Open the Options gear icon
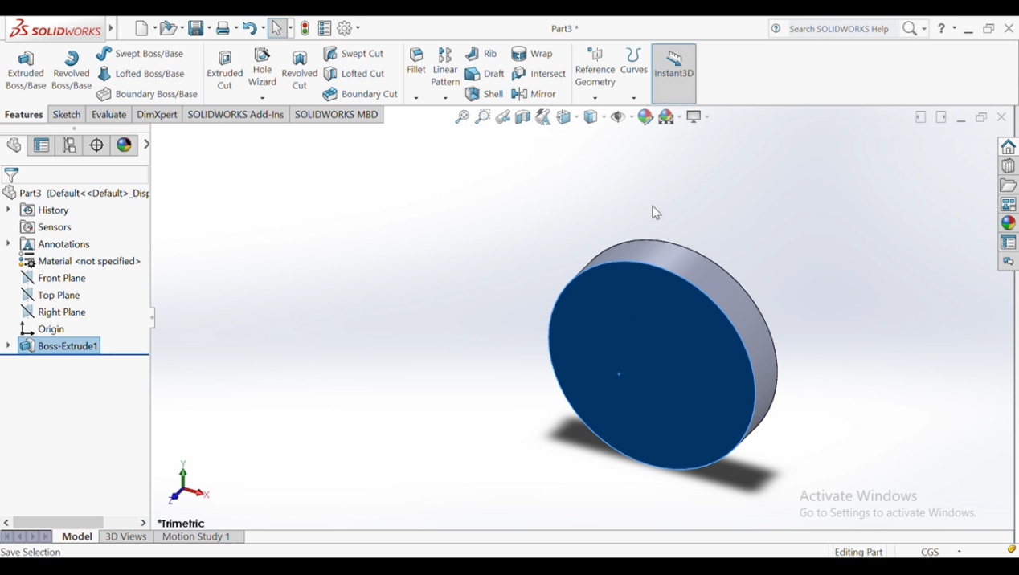Screen dimensions: 1019x575 tap(345, 29)
